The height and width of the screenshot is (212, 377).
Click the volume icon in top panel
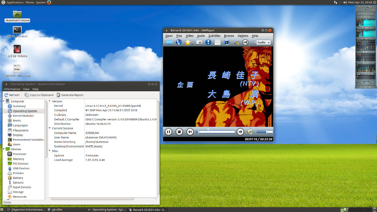(x=345, y=3)
